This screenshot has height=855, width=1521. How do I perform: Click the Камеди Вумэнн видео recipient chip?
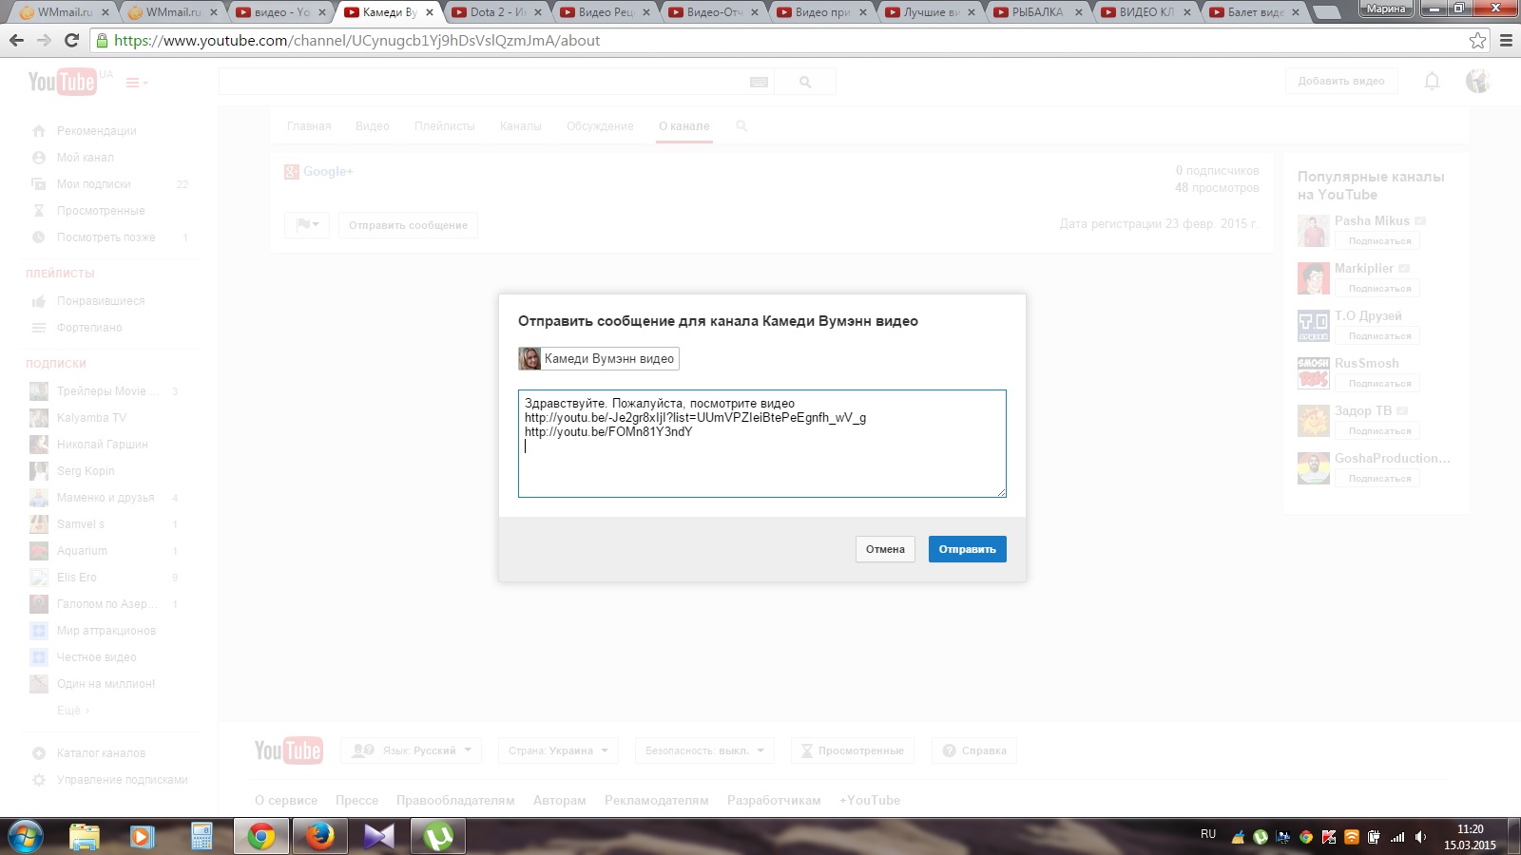tap(599, 358)
